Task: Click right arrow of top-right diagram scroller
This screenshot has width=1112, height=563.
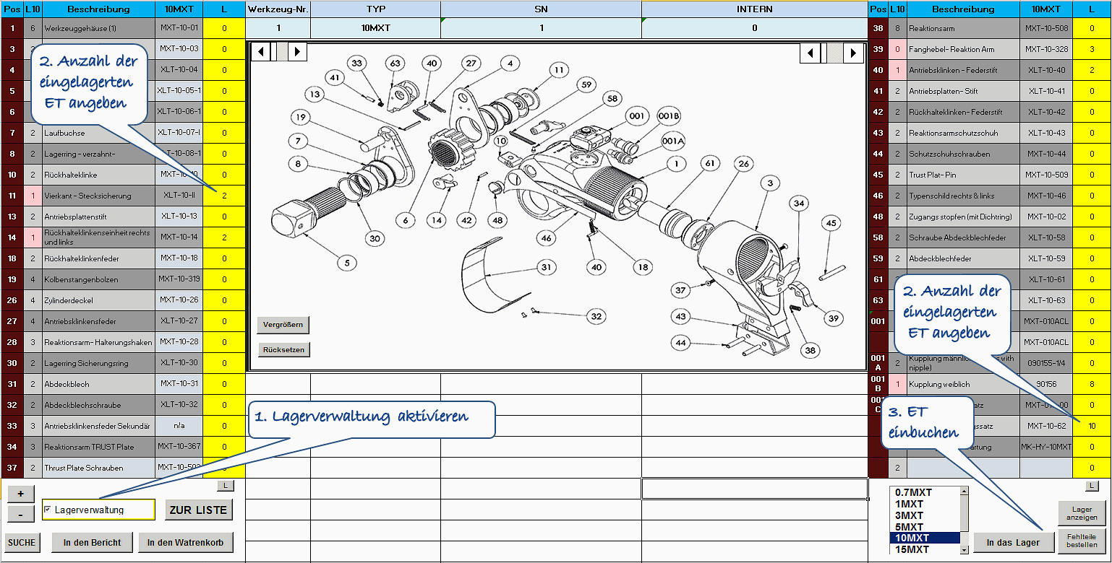Action: [x=854, y=53]
